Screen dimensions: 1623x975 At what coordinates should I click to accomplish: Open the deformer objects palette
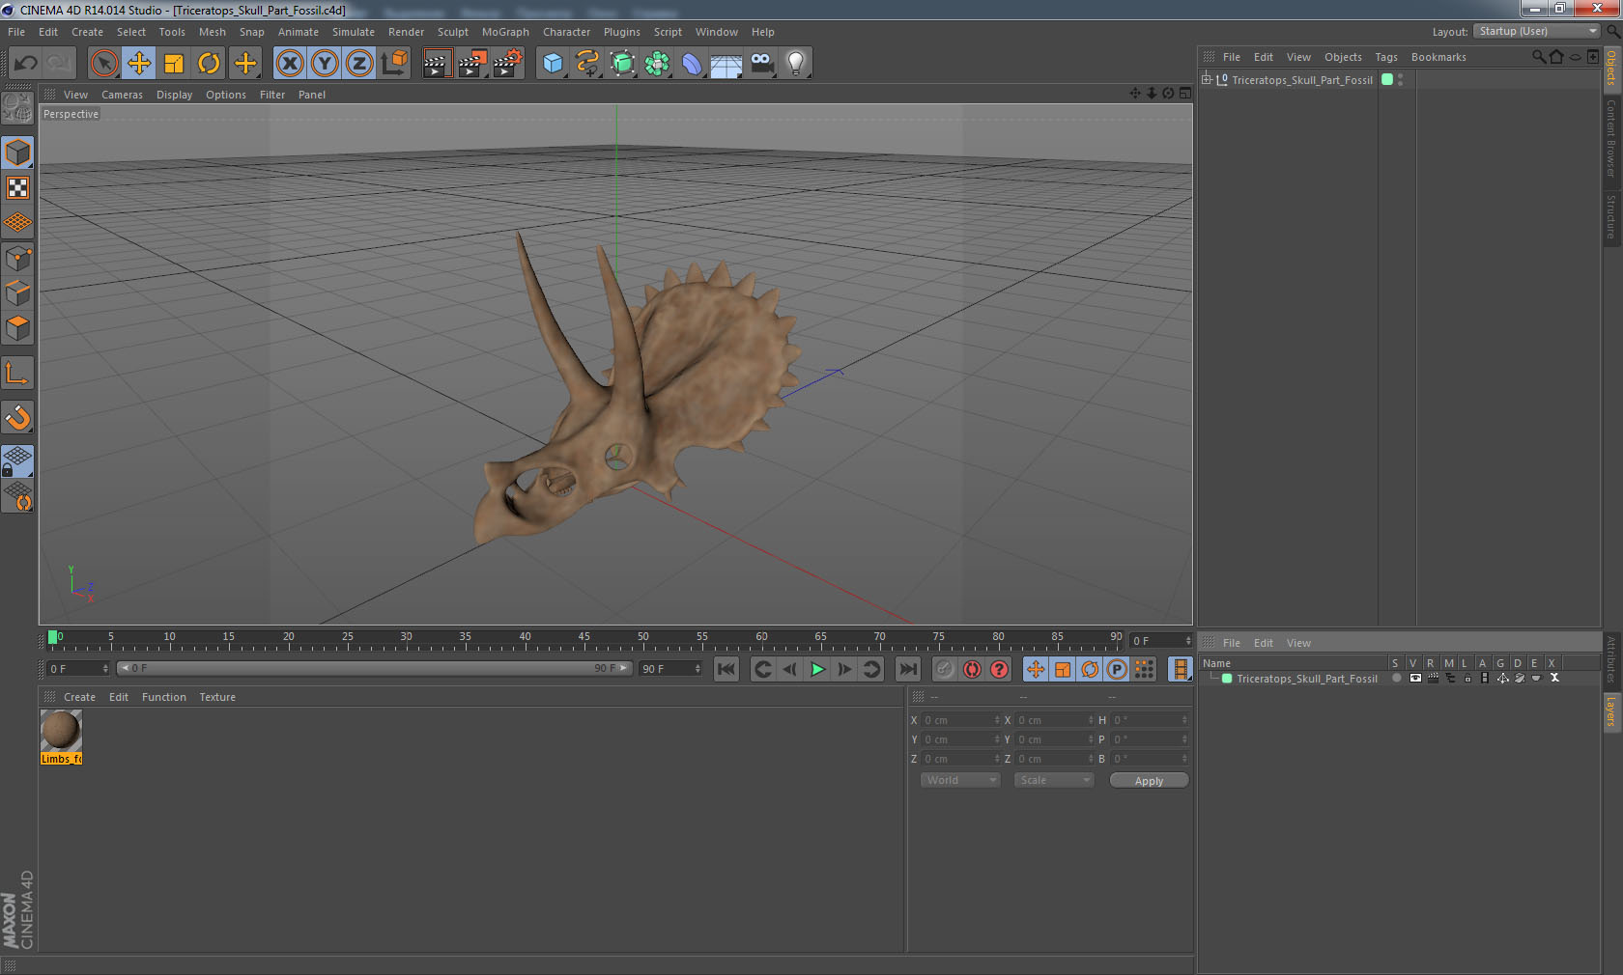(692, 64)
